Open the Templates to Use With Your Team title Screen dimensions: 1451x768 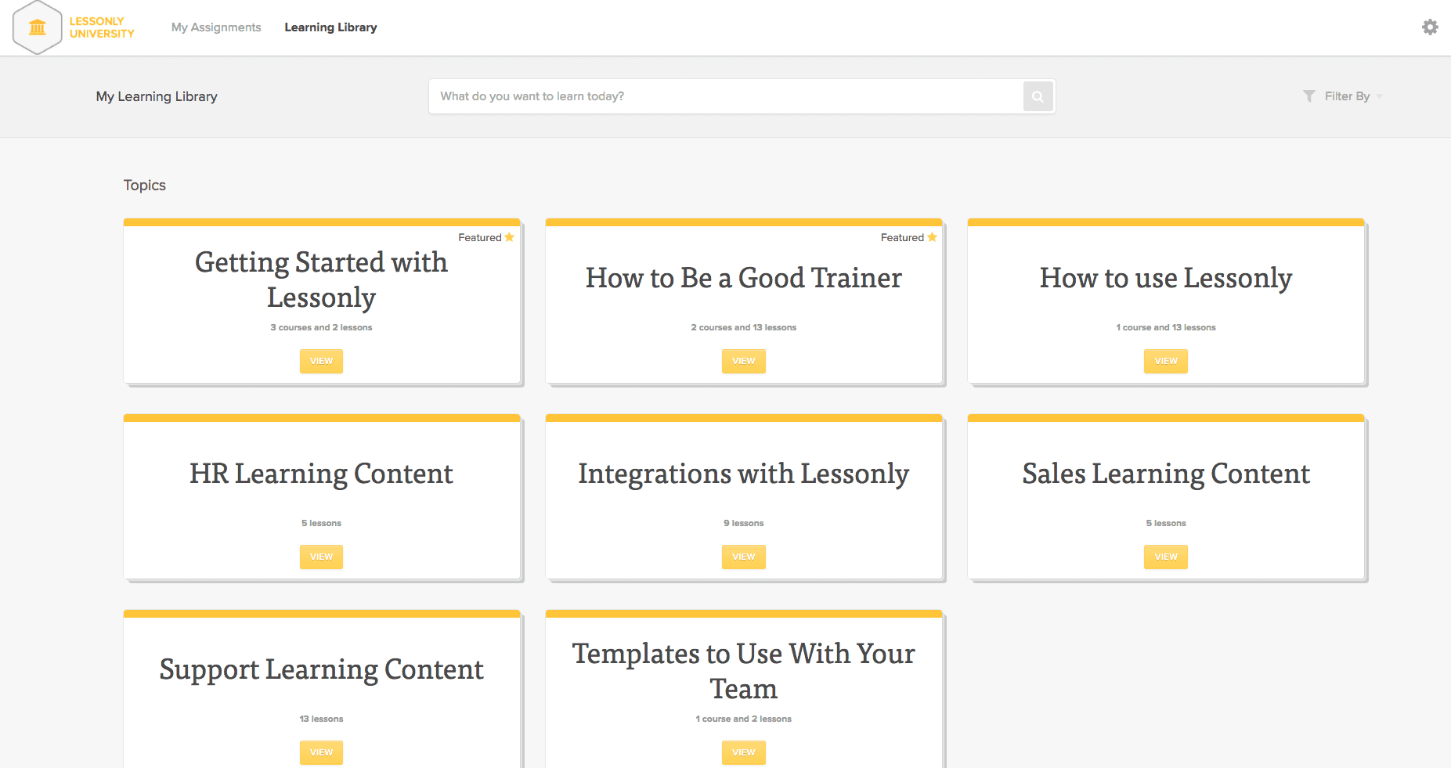coord(743,671)
